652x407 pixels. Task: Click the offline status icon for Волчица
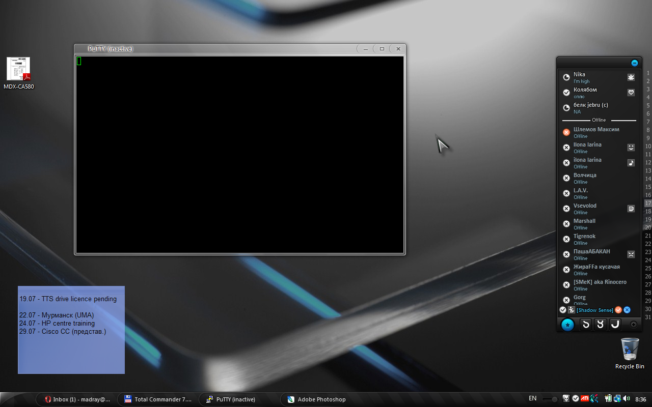(x=566, y=178)
